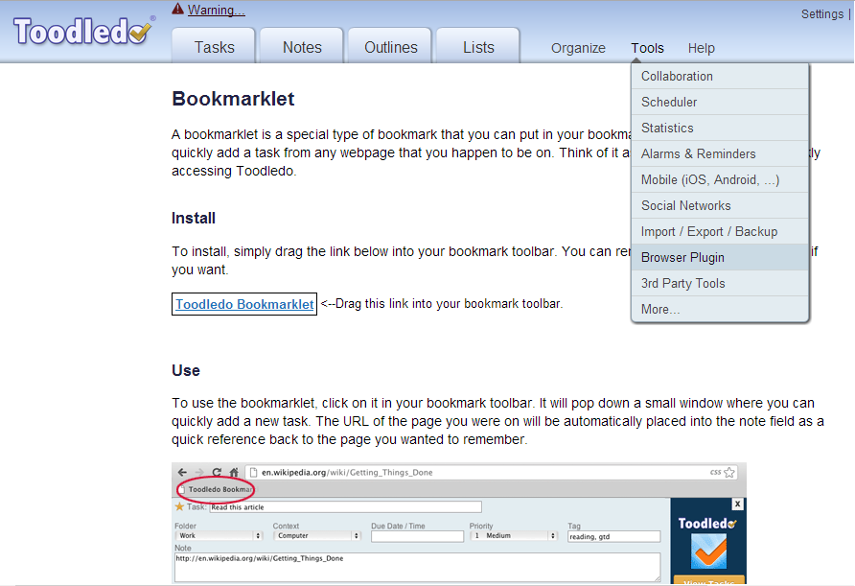The image size is (855, 586).
Task: Open the Organize menu
Action: [578, 48]
